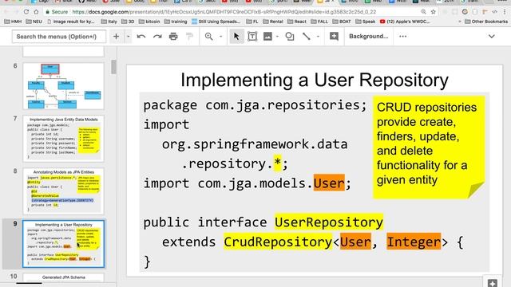Select the zoom magnifier tool
511x287 pixels.
[x=209, y=37]
